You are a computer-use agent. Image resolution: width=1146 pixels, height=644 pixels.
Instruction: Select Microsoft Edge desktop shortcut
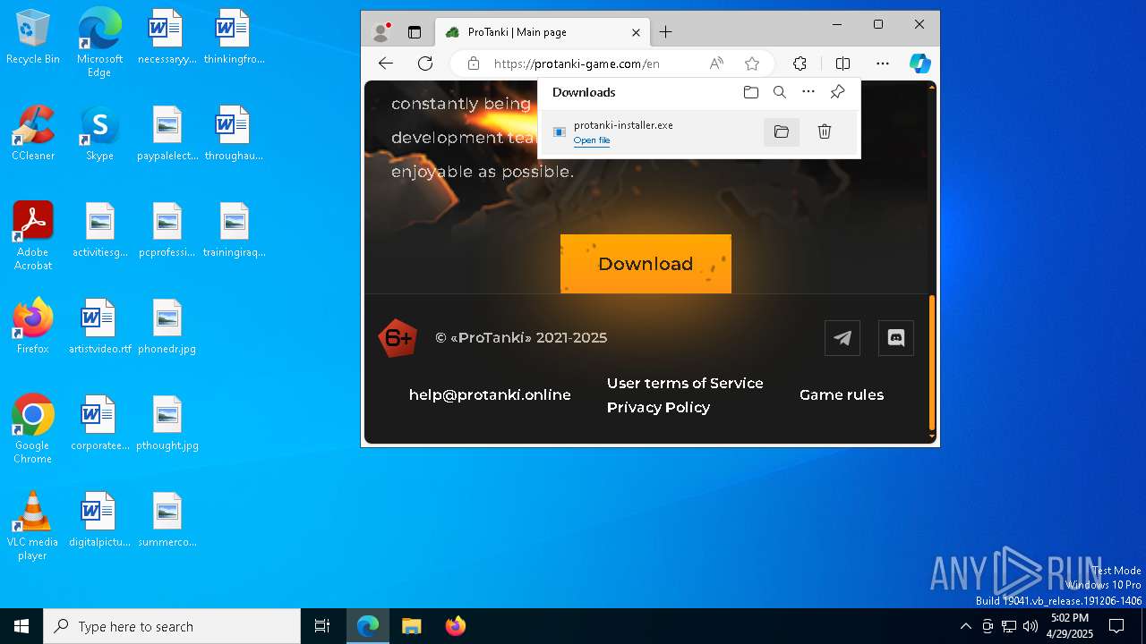click(99, 43)
